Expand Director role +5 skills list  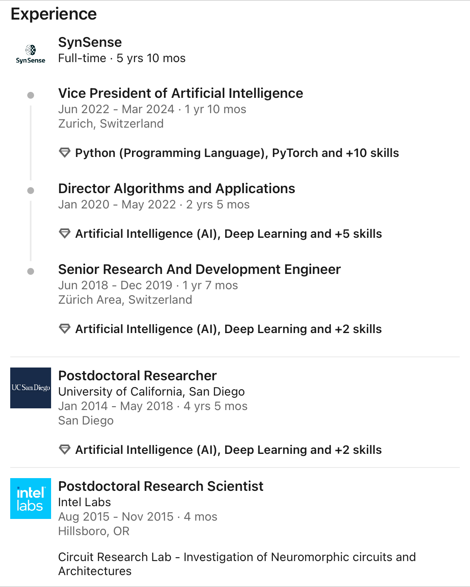pos(229,234)
